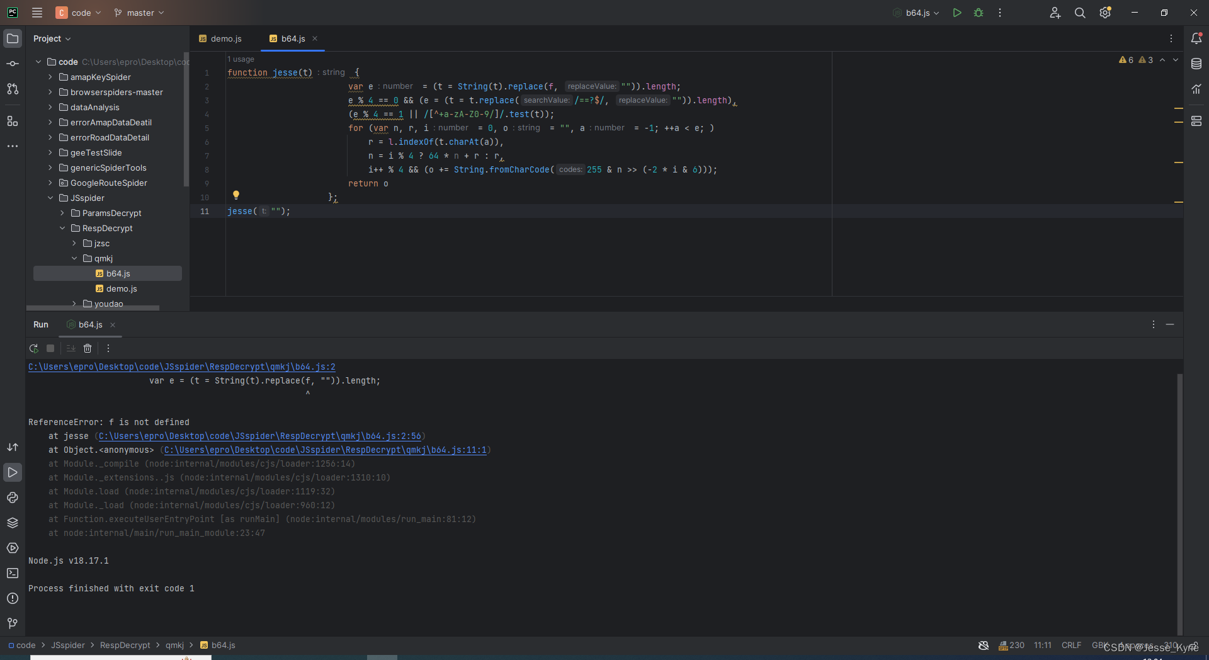1209x660 pixels.
Task: Open the Database tool window
Action: coord(1196,64)
